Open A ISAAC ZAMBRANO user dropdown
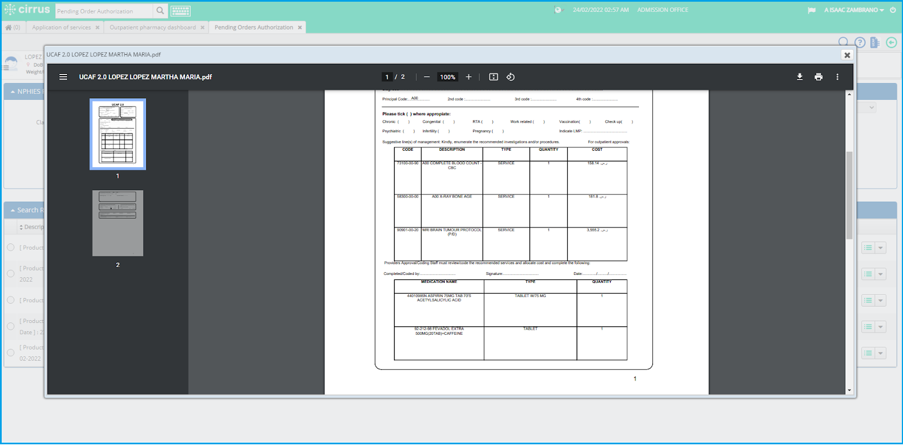The width and height of the screenshot is (903, 446). [x=854, y=10]
